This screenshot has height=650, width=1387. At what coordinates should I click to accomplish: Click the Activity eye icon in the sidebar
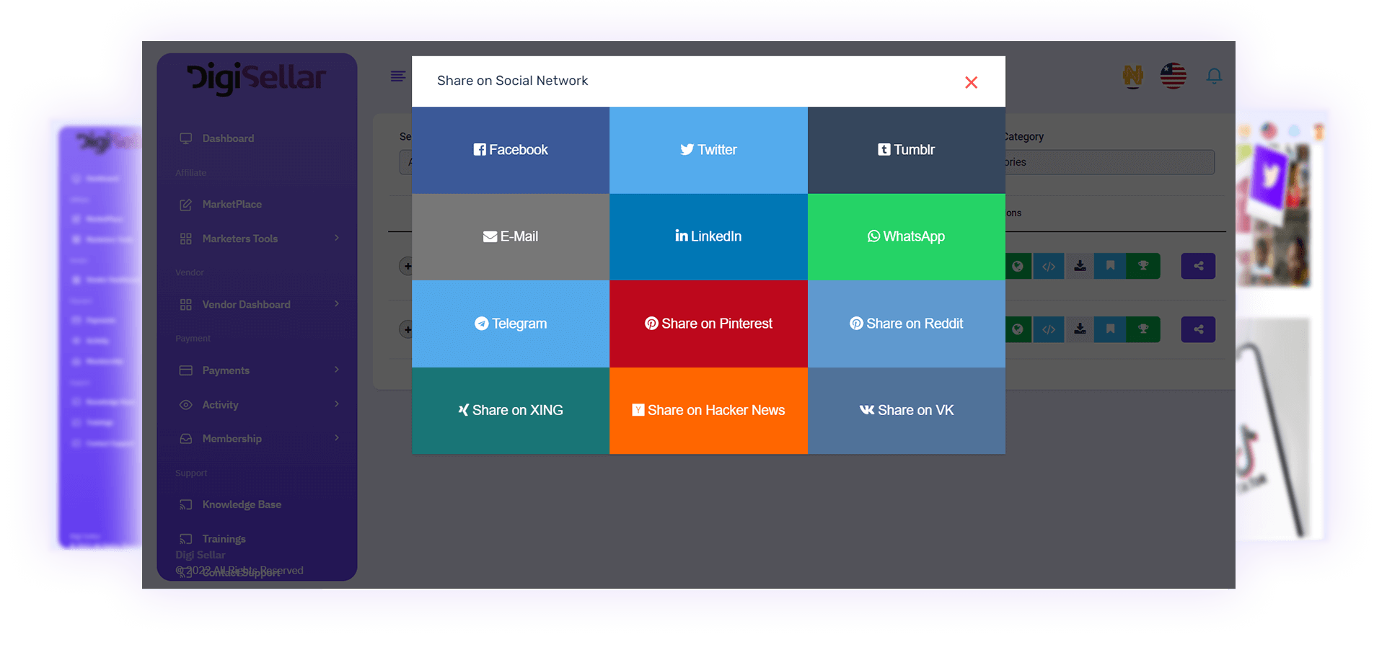pos(185,405)
